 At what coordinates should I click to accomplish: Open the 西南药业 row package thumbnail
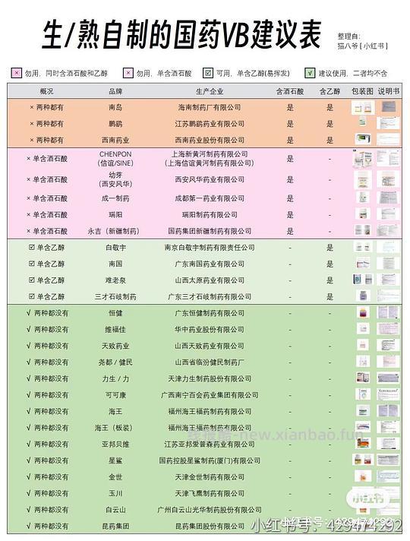click(363, 139)
